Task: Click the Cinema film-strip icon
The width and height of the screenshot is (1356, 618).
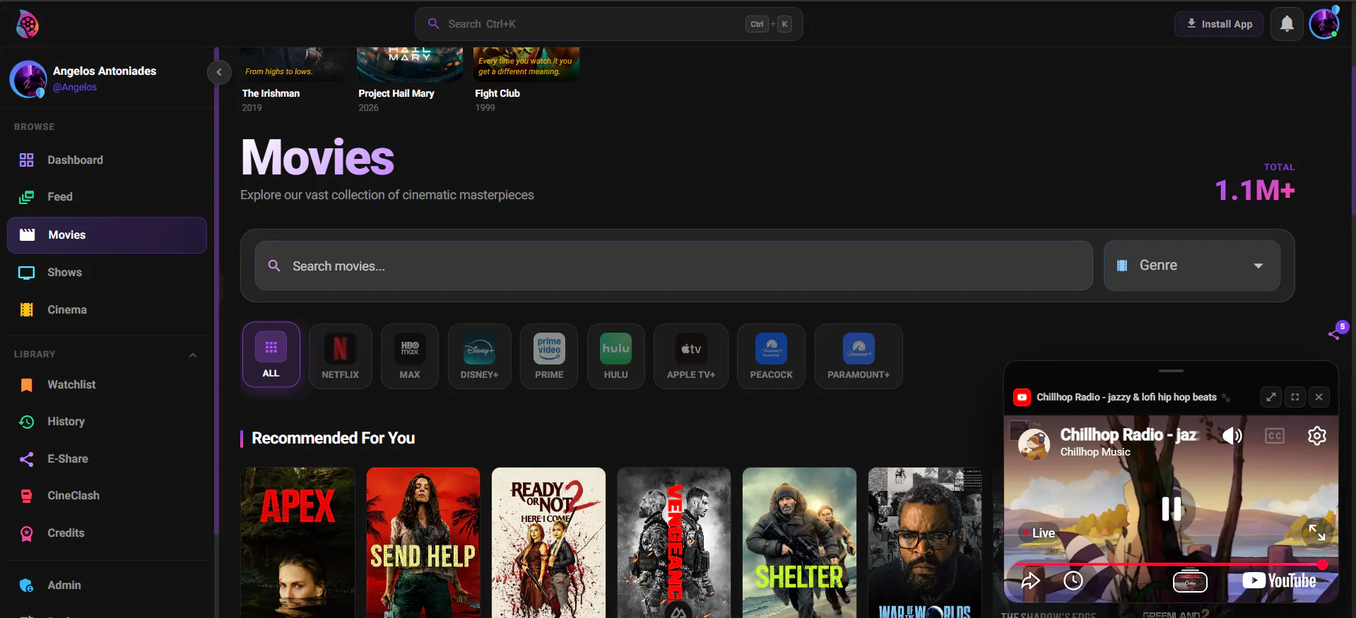Action: click(x=27, y=310)
